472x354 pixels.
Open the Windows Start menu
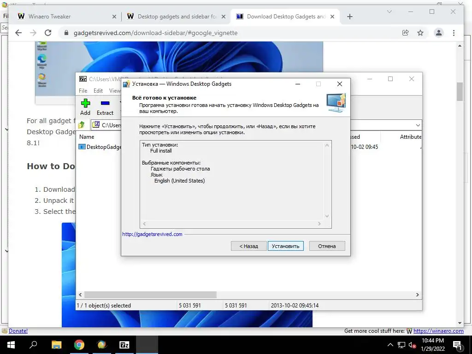11,345
